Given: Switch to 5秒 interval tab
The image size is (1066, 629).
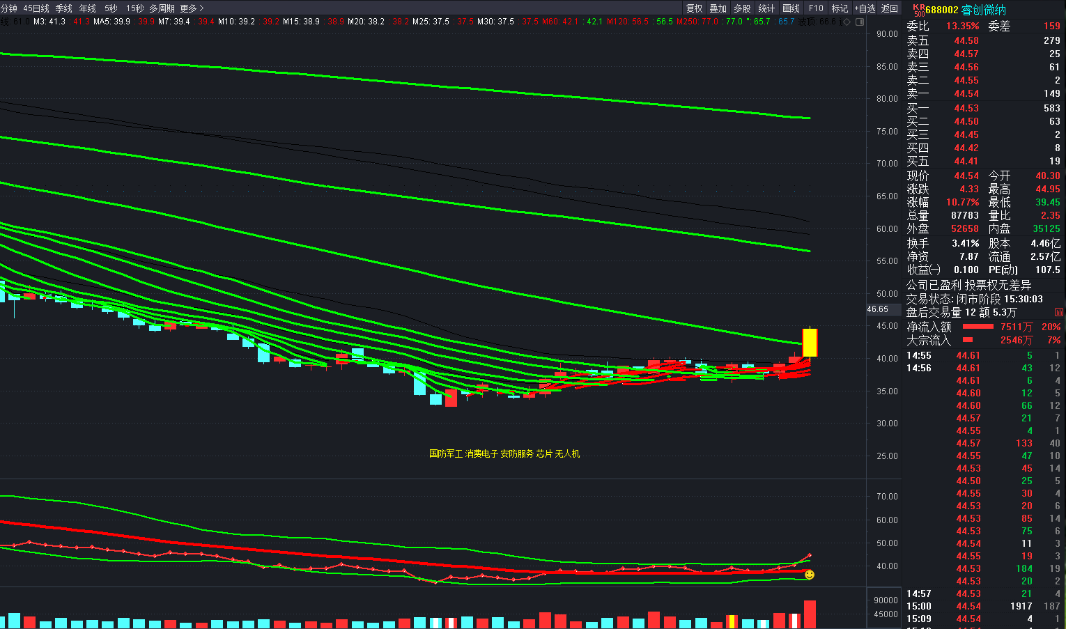Looking at the screenshot, I should pyautogui.click(x=111, y=8).
